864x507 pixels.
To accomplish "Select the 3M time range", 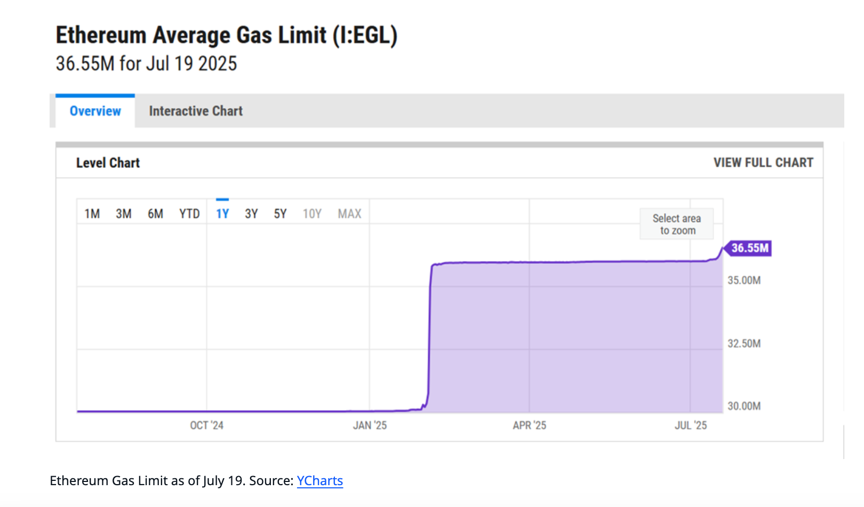I will 124,214.
